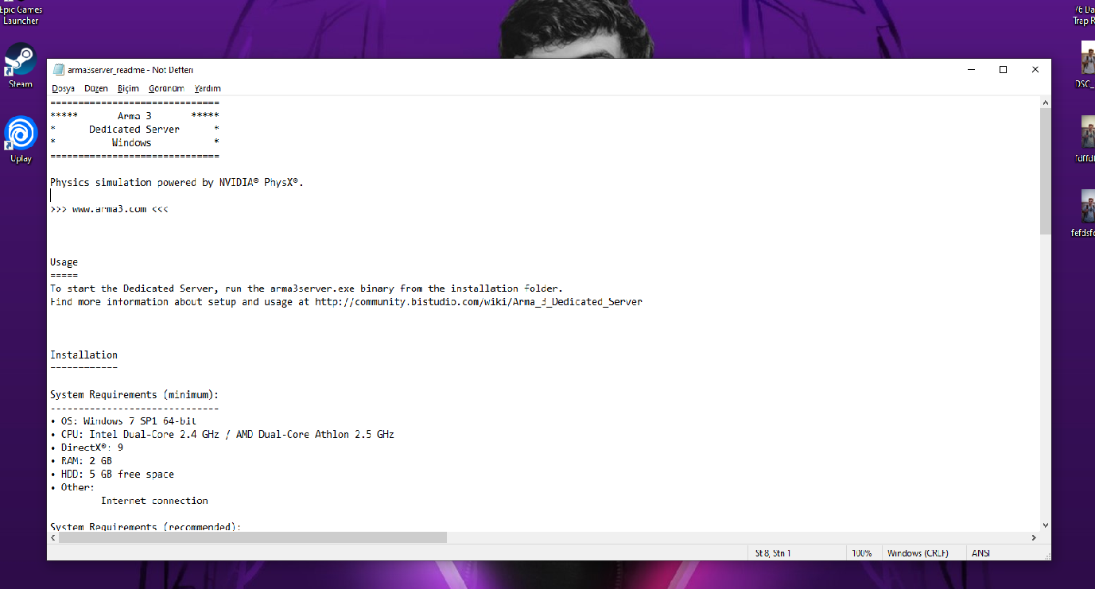Launch the Uplay desktop icon
The width and height of the screenshot is (1095, 589).
pyautogui.click(x=21, y=139)
